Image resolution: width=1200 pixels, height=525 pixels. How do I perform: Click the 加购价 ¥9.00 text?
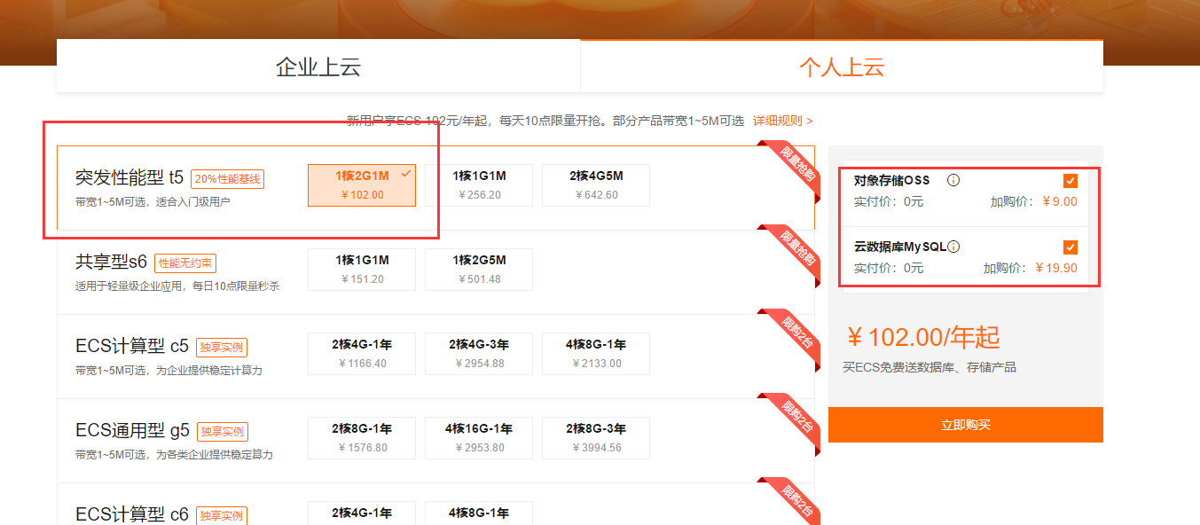(1033, 201)
